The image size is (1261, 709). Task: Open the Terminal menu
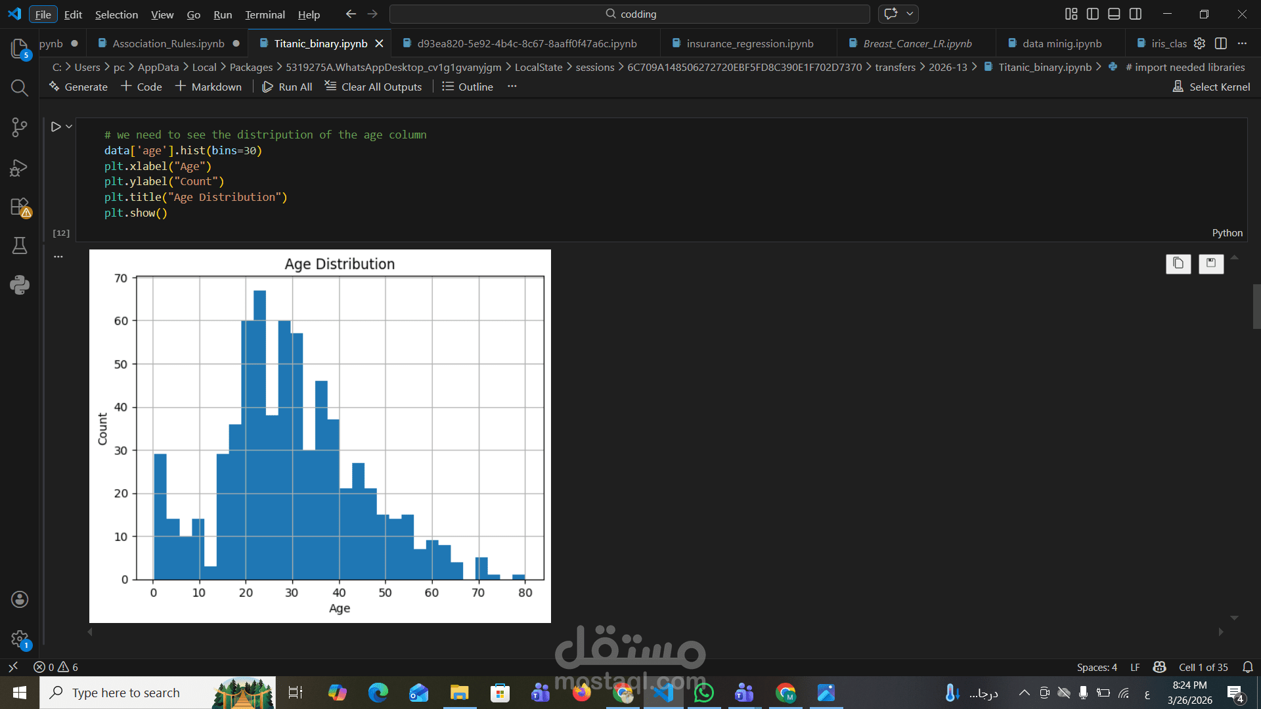[x=265, y=14]
